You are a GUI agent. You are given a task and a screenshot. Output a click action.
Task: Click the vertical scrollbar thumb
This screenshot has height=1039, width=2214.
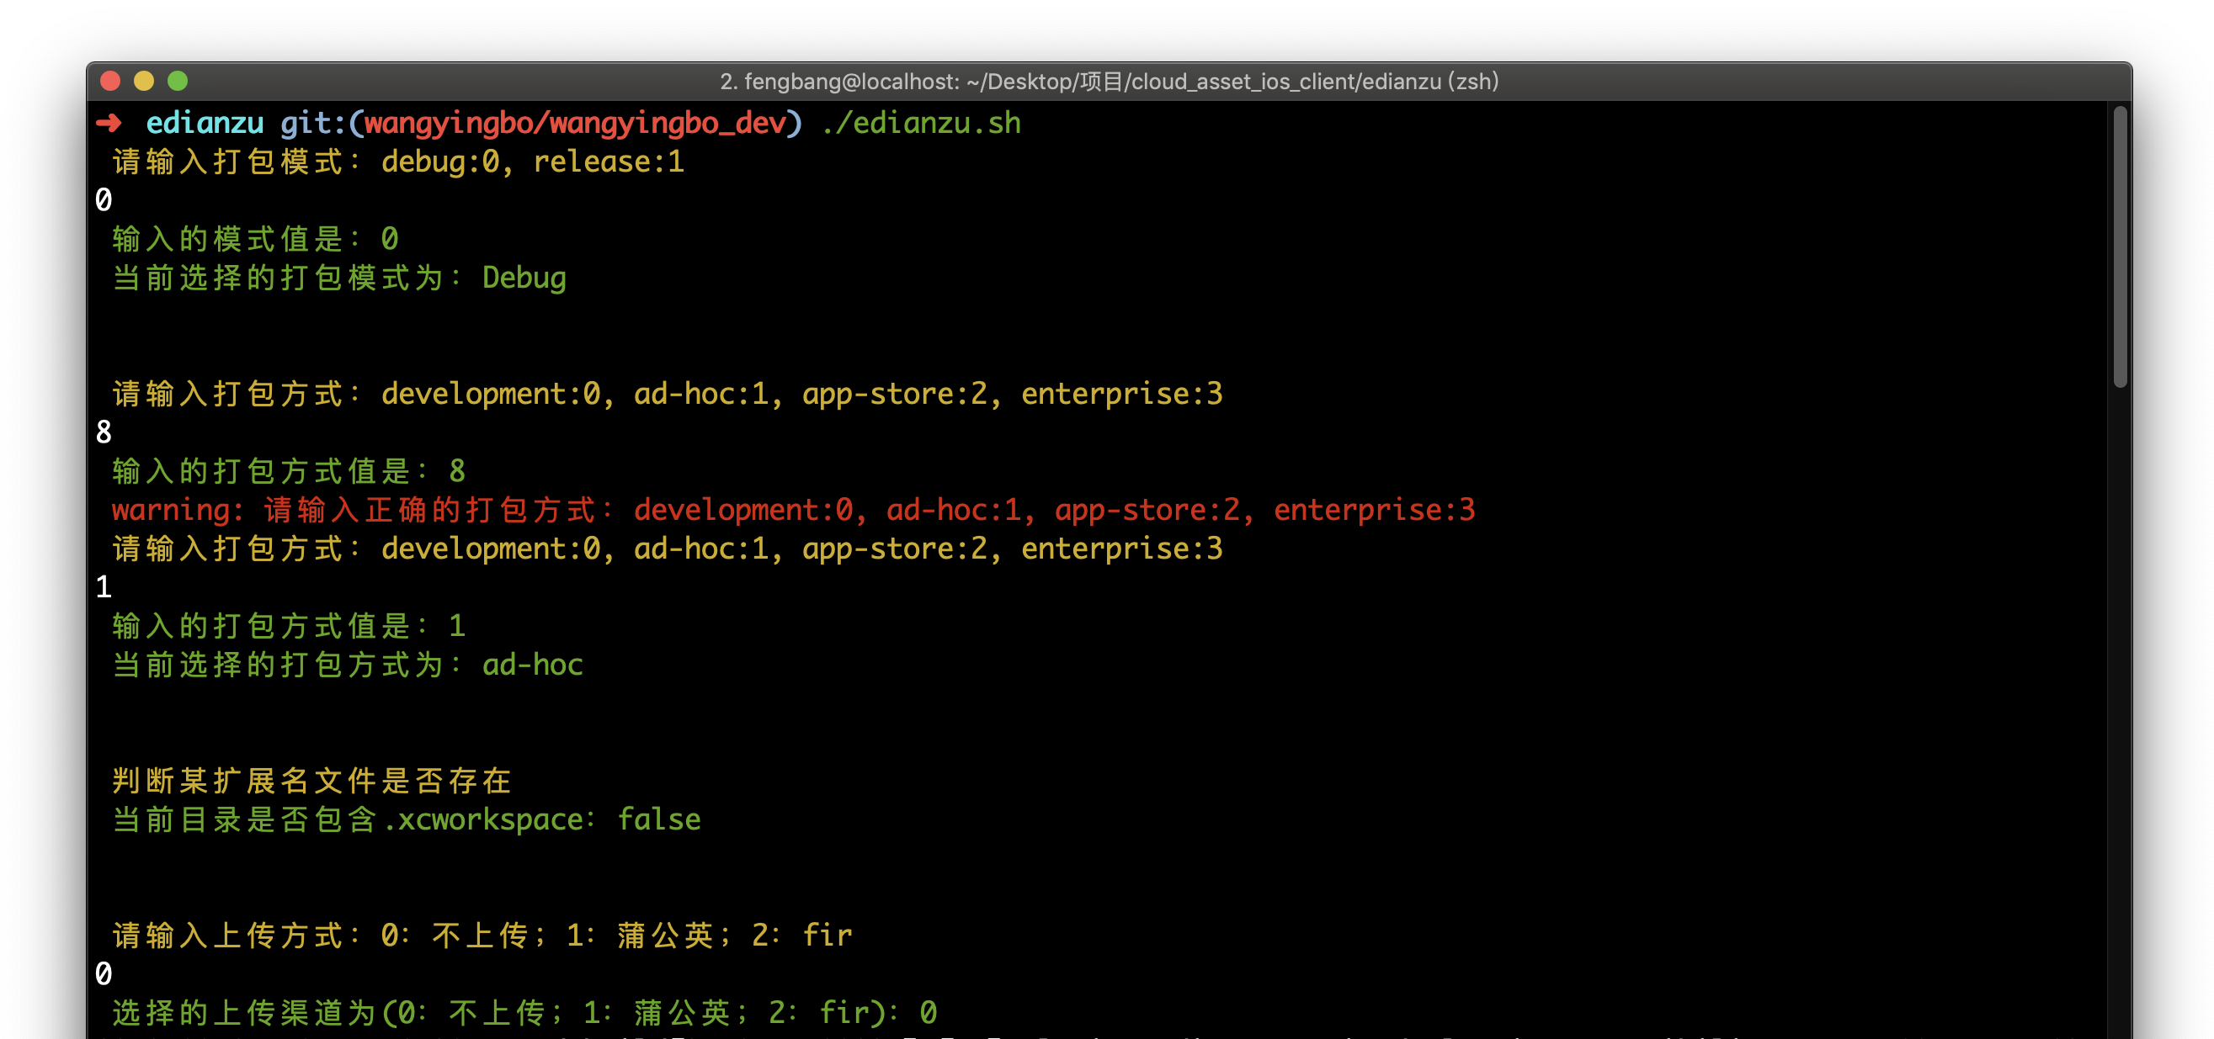[2120, 246]
